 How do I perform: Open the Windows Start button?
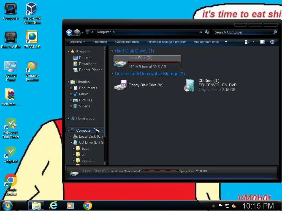[x=7, y=206]
